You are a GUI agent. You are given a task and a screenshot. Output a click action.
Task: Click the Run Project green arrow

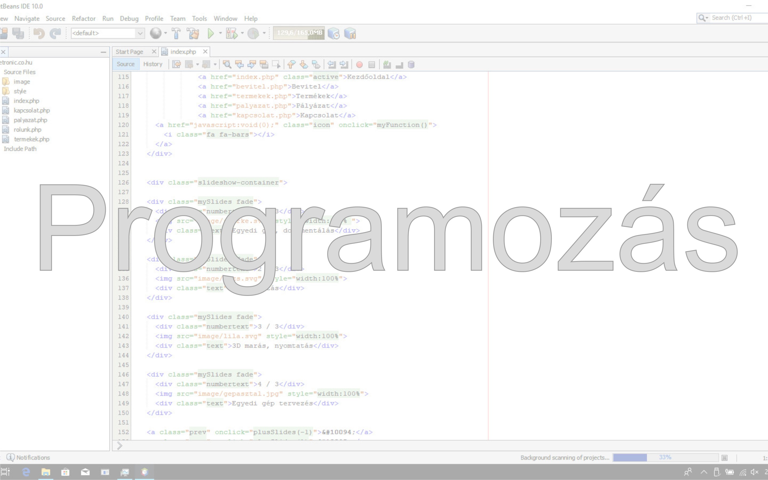[210, 33]
